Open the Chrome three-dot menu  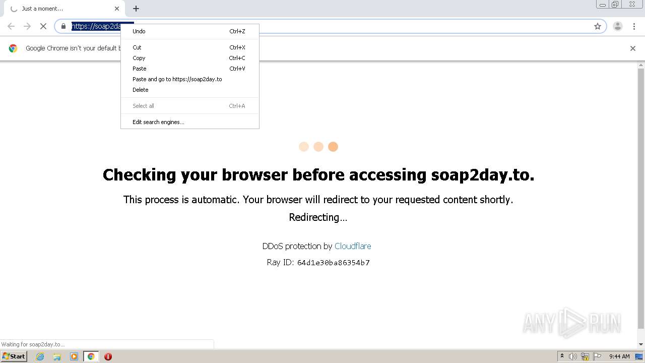pyautogui.click(x=634, y=26)
